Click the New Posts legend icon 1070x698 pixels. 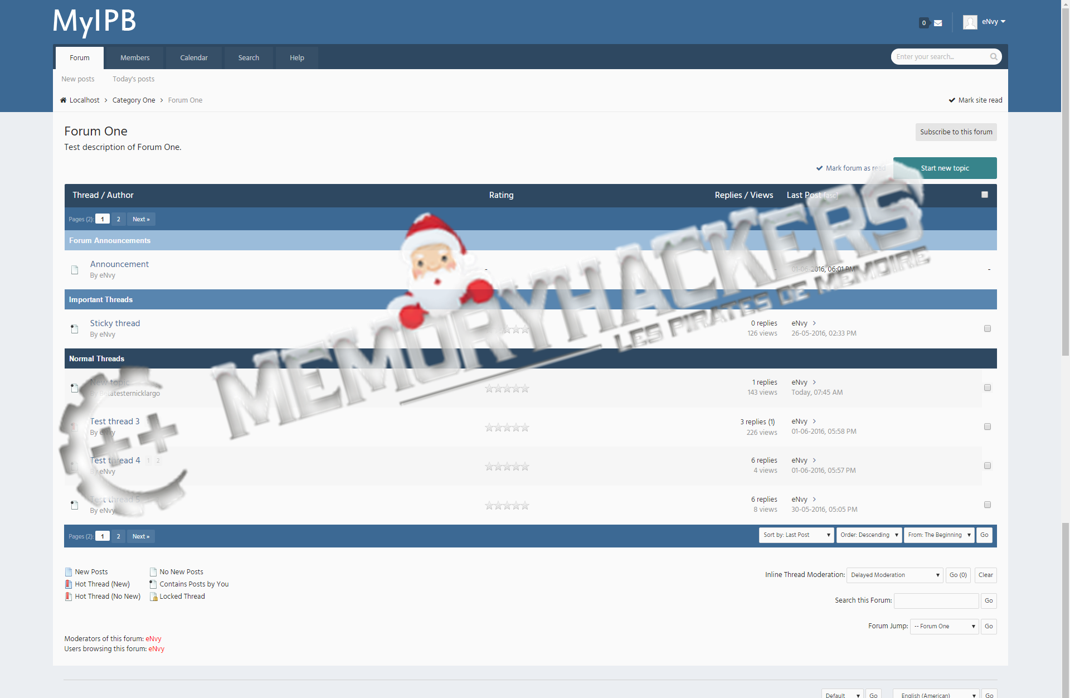click(69, 572)
